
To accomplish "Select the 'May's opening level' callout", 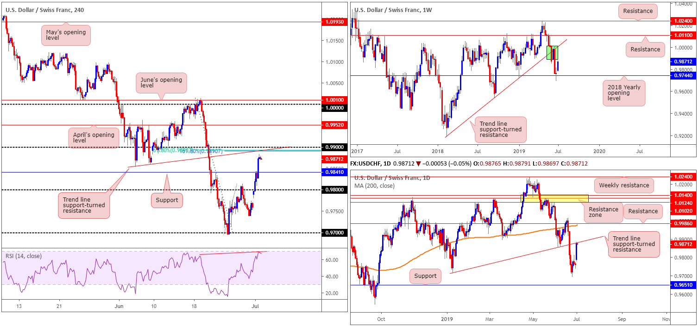I will [66, 35].
